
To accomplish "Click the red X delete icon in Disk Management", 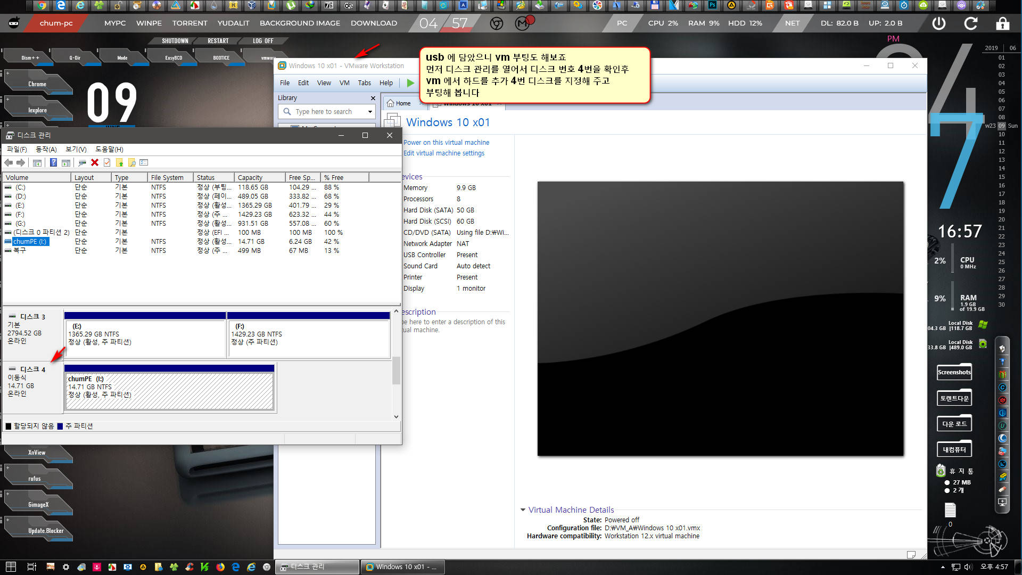I will (95, 163).
